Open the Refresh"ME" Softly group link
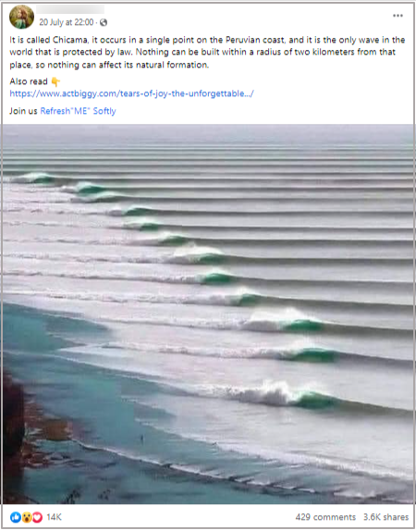The height and width of the screenshot is (530, 416). click(x=78, y=111)
